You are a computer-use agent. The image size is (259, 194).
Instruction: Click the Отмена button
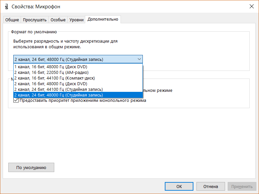[x=210, y=186]
